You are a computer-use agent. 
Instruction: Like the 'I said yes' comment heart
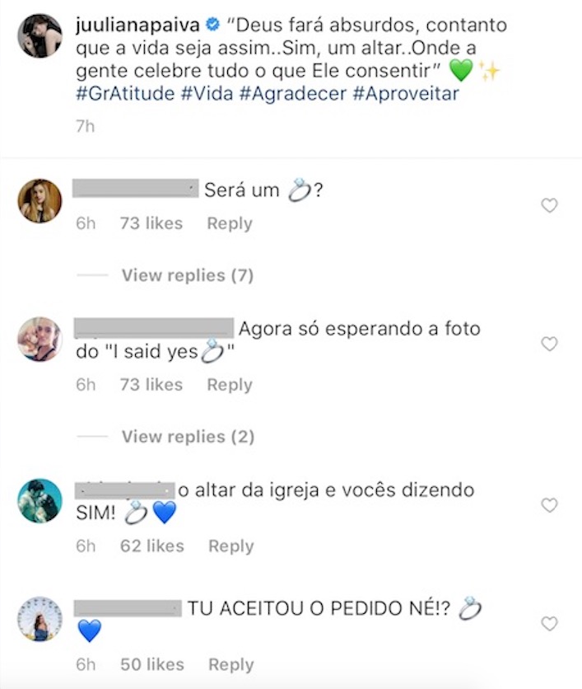[549, 344]
